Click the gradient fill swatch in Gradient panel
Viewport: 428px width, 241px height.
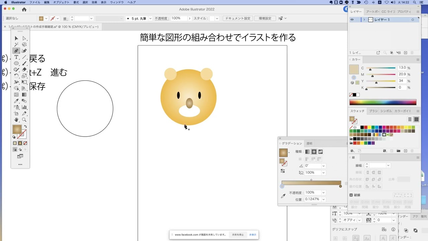pyautogui.click(x=283, y=153)
